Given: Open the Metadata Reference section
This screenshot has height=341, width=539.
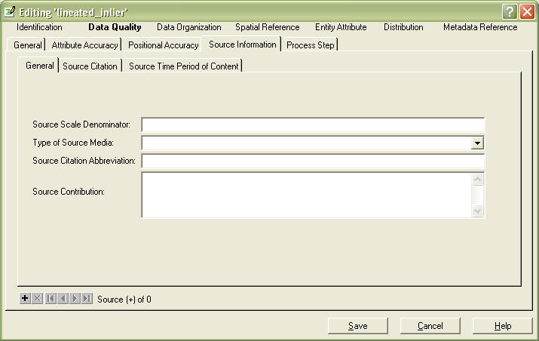Looking at the screenshot, I should 480,27.
